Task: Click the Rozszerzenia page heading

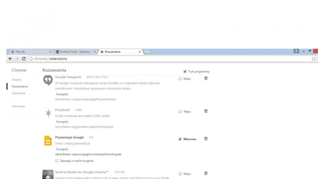Action: tap(54, 70)
